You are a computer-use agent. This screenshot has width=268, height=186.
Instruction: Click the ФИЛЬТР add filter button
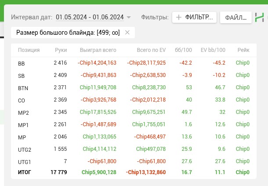[x=194, y=17]
